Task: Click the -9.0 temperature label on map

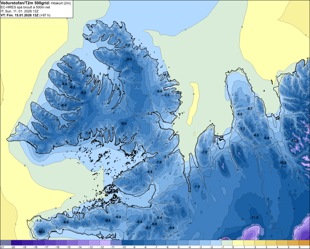Action: tap(154, 224)
